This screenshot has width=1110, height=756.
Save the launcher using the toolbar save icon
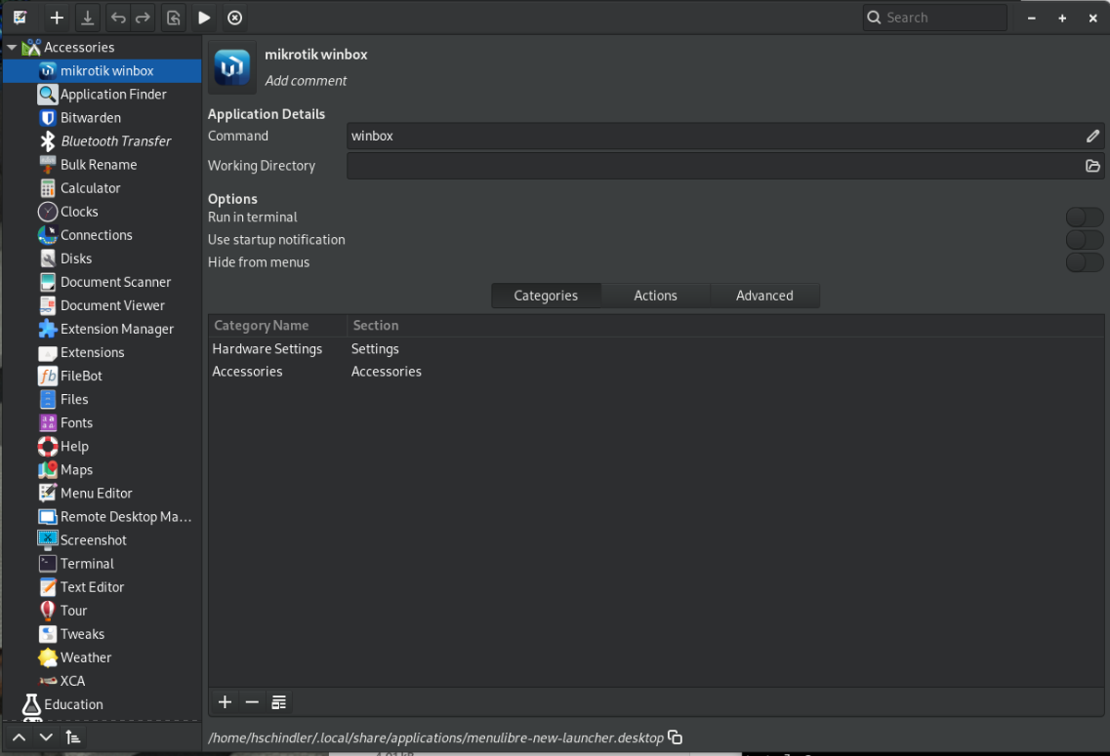click(88, 18)
